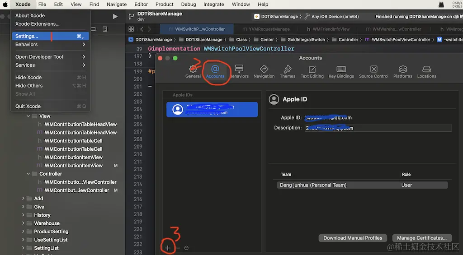This screenshot has height=255, width=463.
Task: Expand the Warehouse folder
Action: click(23, 223)
